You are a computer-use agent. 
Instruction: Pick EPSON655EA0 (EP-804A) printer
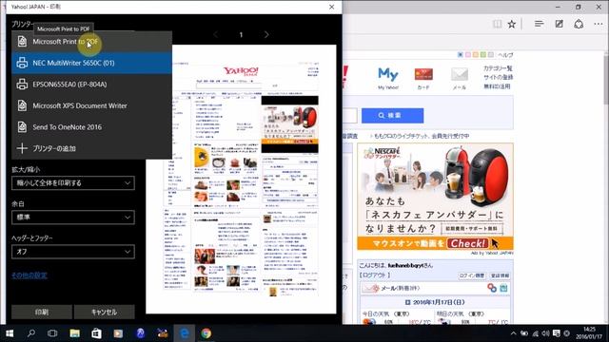pos(91,85)
